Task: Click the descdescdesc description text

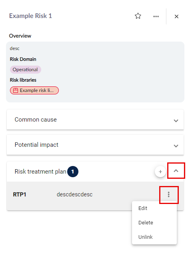Action: (75, 194)
